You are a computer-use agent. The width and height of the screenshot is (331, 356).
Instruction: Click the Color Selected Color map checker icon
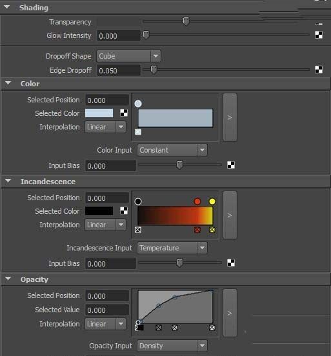124,113
